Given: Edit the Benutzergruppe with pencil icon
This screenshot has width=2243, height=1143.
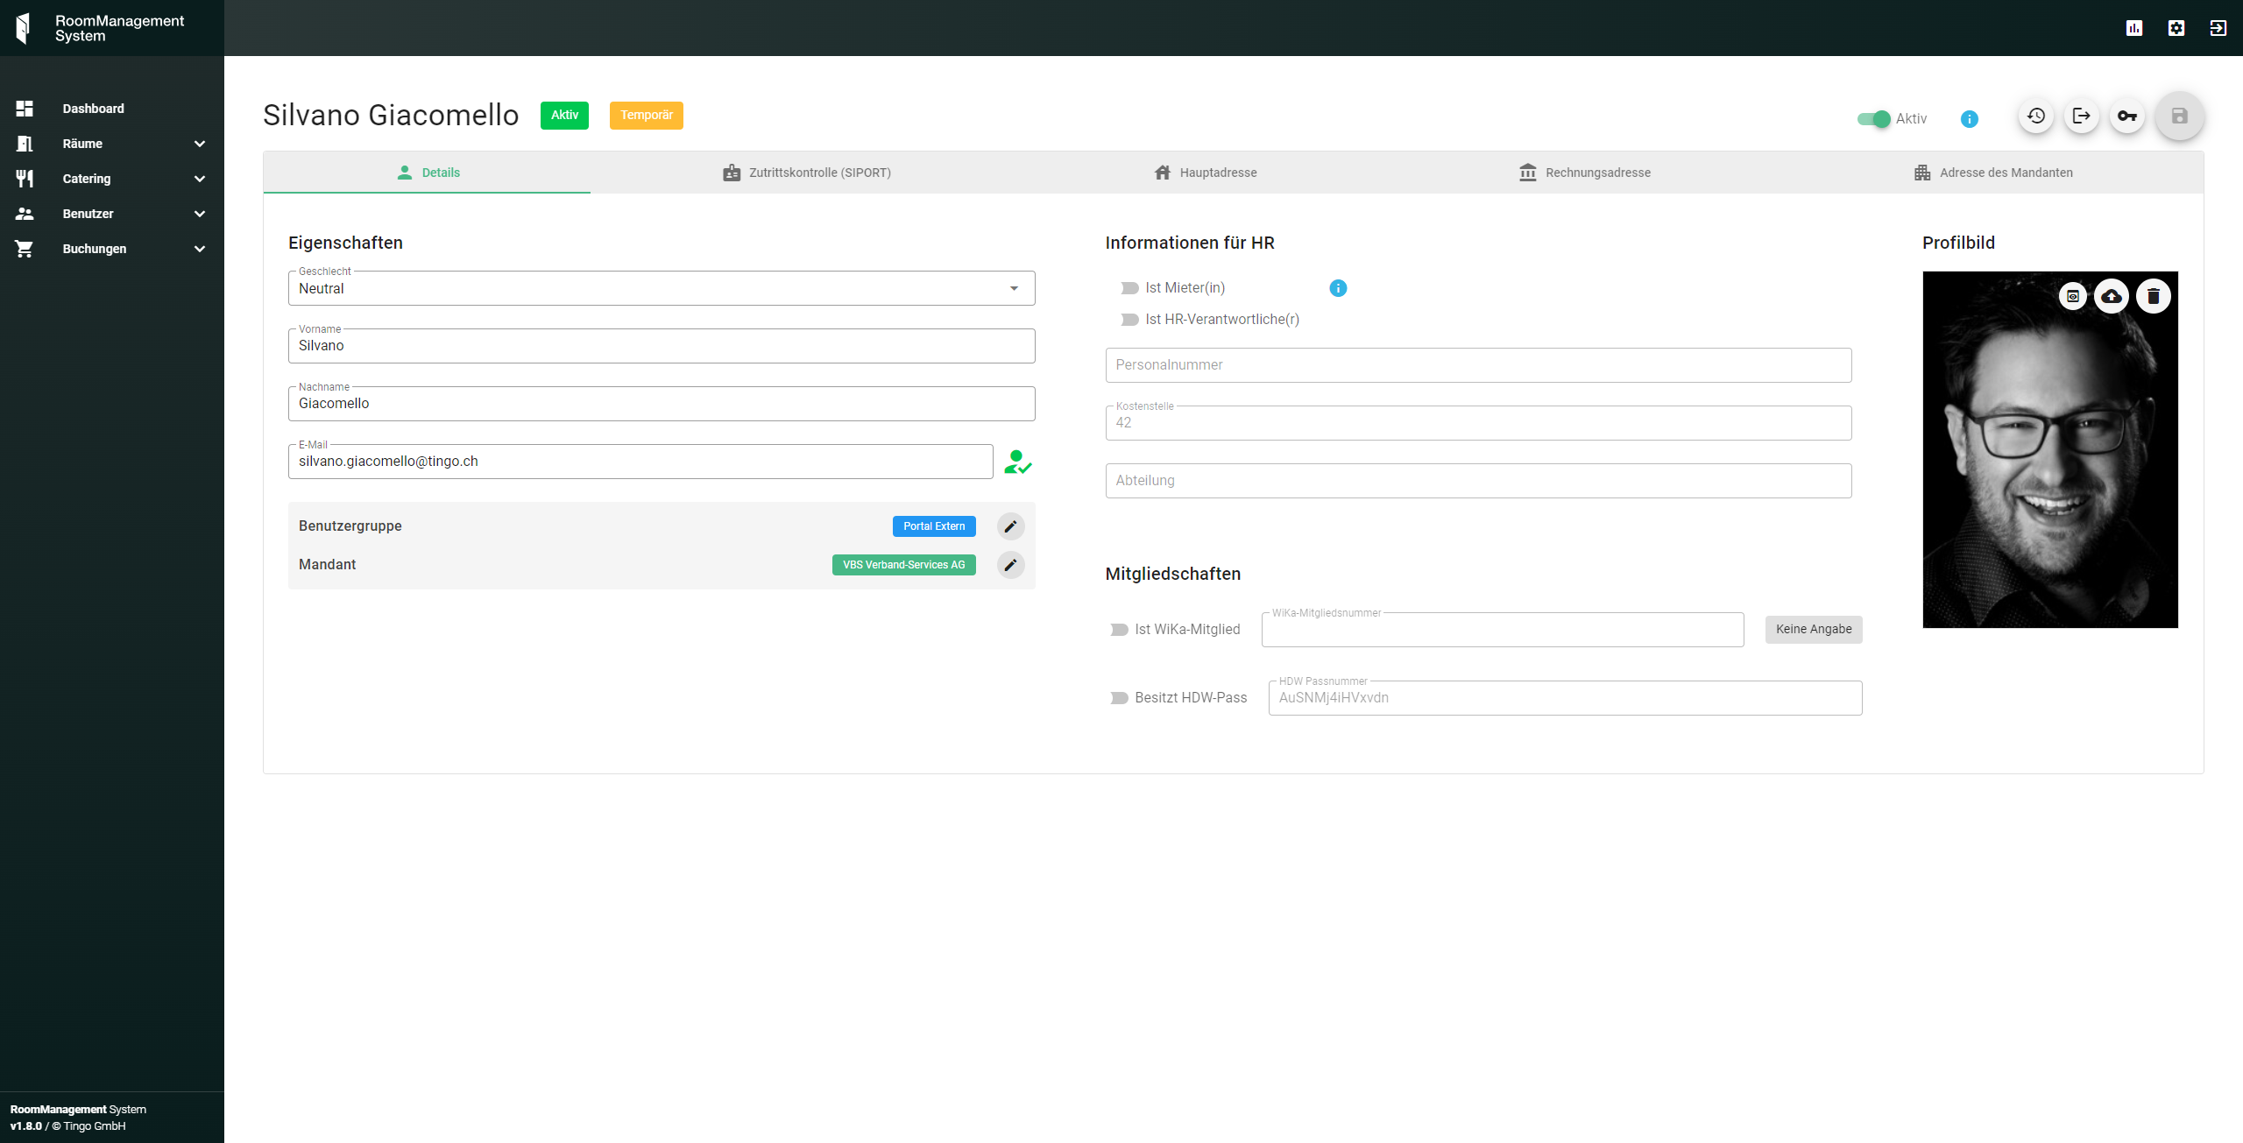Looking at the screenshot, I should [1010, 526].
